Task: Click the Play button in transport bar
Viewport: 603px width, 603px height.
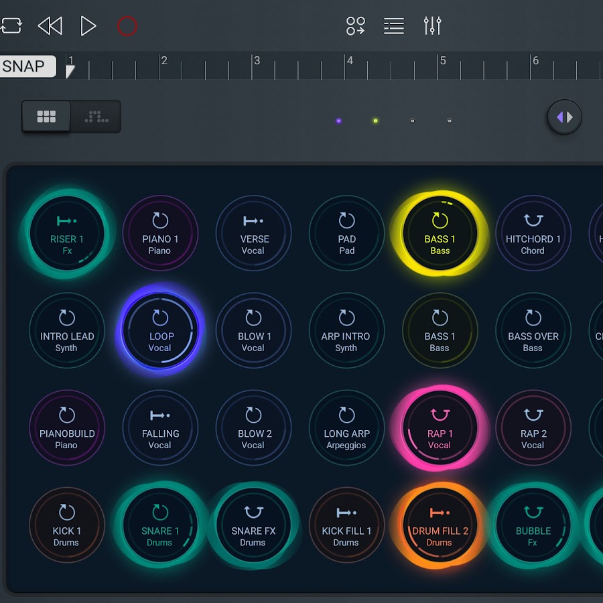Action: click(88, 26)
